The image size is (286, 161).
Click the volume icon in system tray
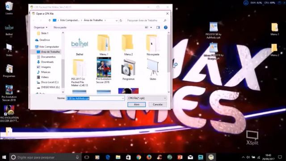pyautogui.click(x=248, y=157)
